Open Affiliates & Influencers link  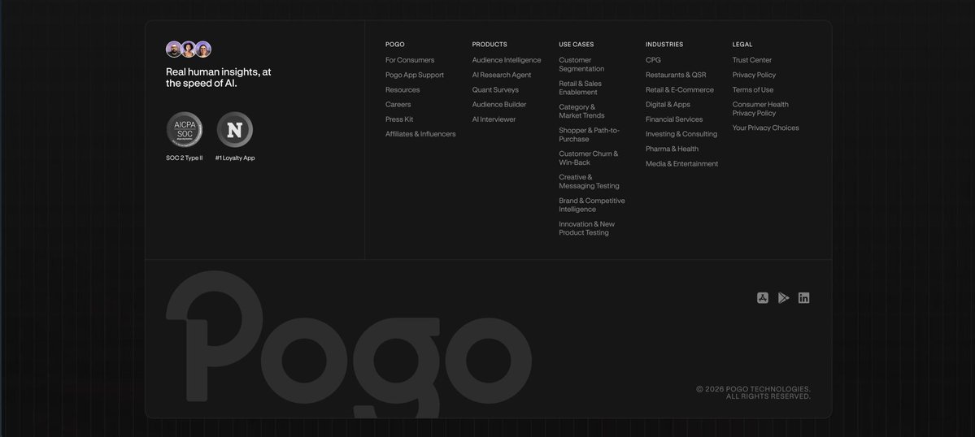click(420, 134)
